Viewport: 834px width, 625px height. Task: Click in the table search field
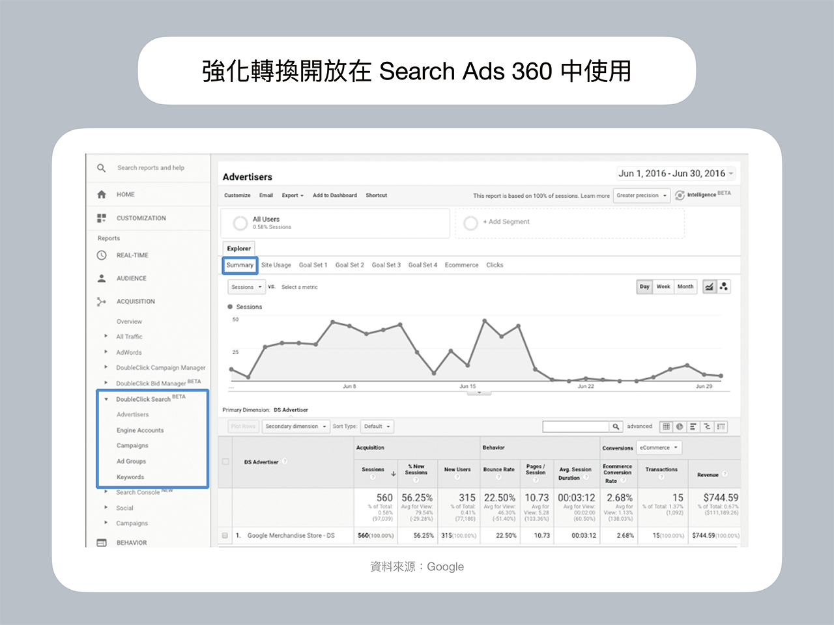[x=576, y=426]
